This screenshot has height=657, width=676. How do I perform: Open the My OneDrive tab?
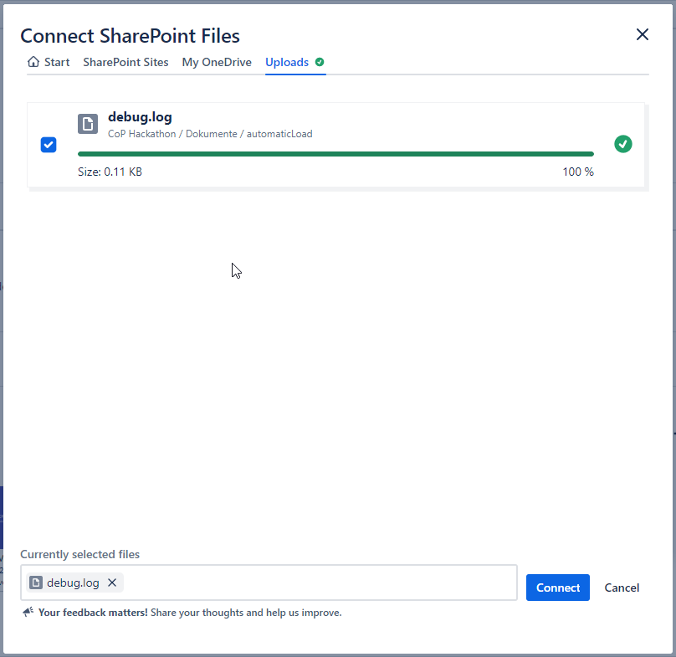click(217, 62)
